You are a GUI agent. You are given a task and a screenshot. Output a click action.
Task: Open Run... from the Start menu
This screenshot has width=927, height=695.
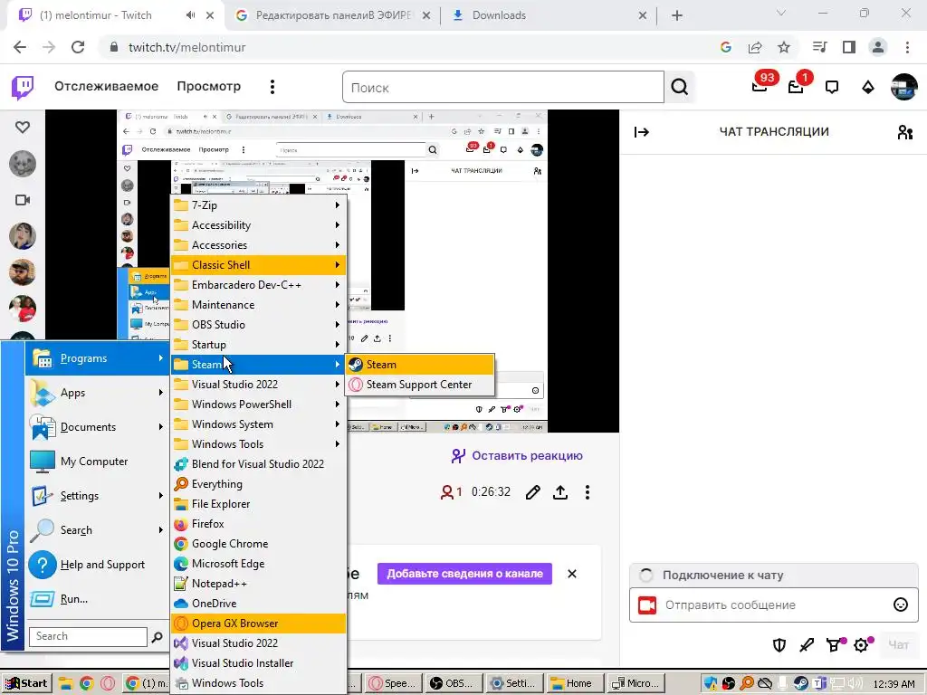[x=97, y=599]
